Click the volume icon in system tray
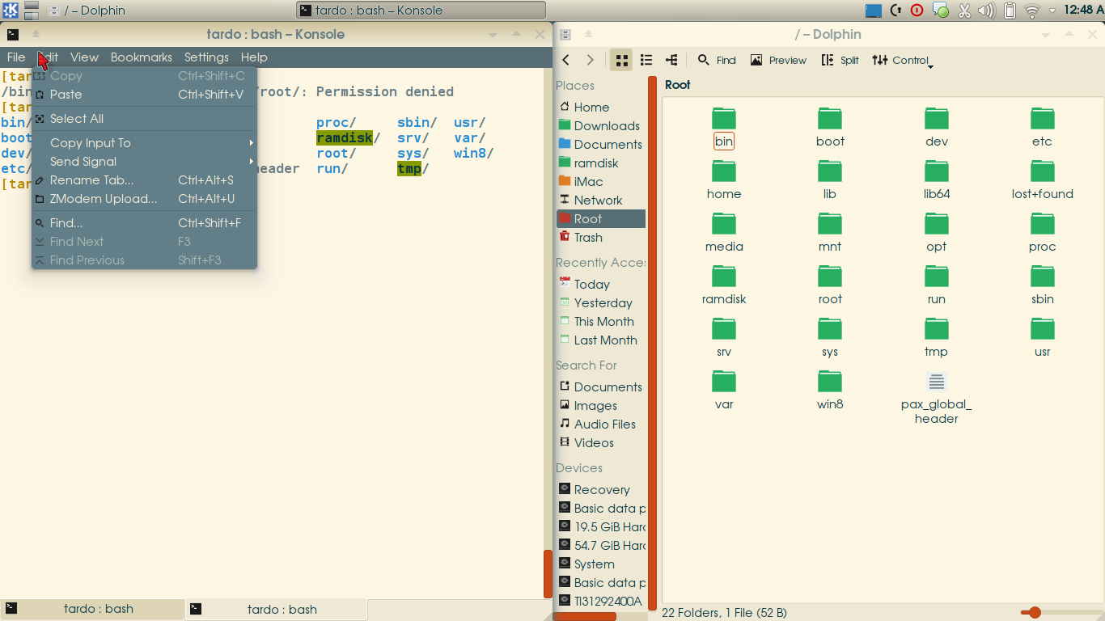 (986, 11)
